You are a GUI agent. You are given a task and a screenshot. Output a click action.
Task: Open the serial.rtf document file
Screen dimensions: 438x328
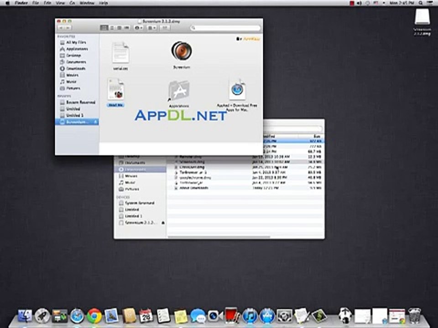120,53
